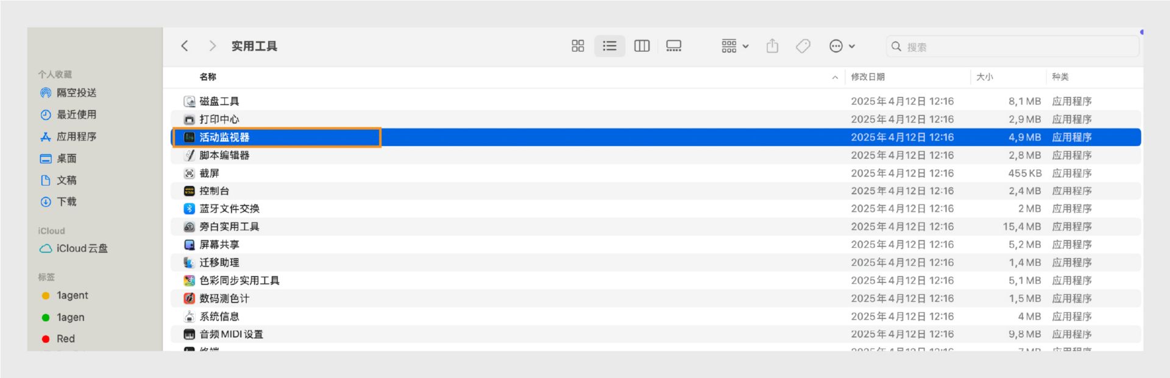
Task: Switch to column view in toolbar
Action: pyautogui.click(x=642, y=46)
